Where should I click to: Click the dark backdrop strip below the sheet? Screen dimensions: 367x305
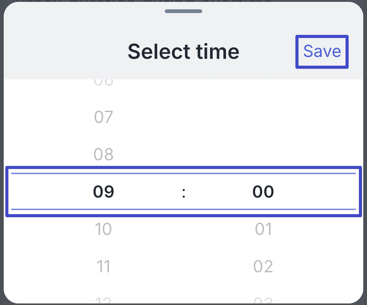[183, 304]
